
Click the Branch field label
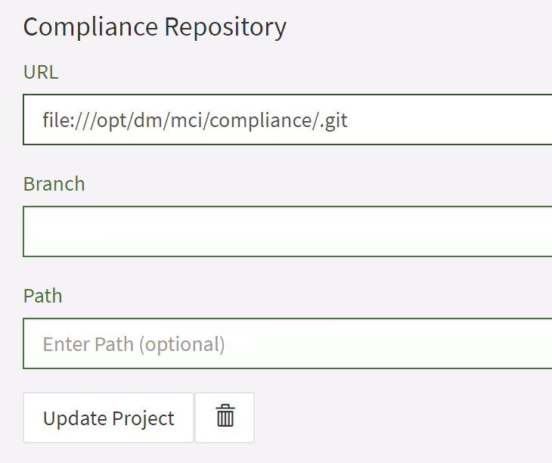point(54,184)
